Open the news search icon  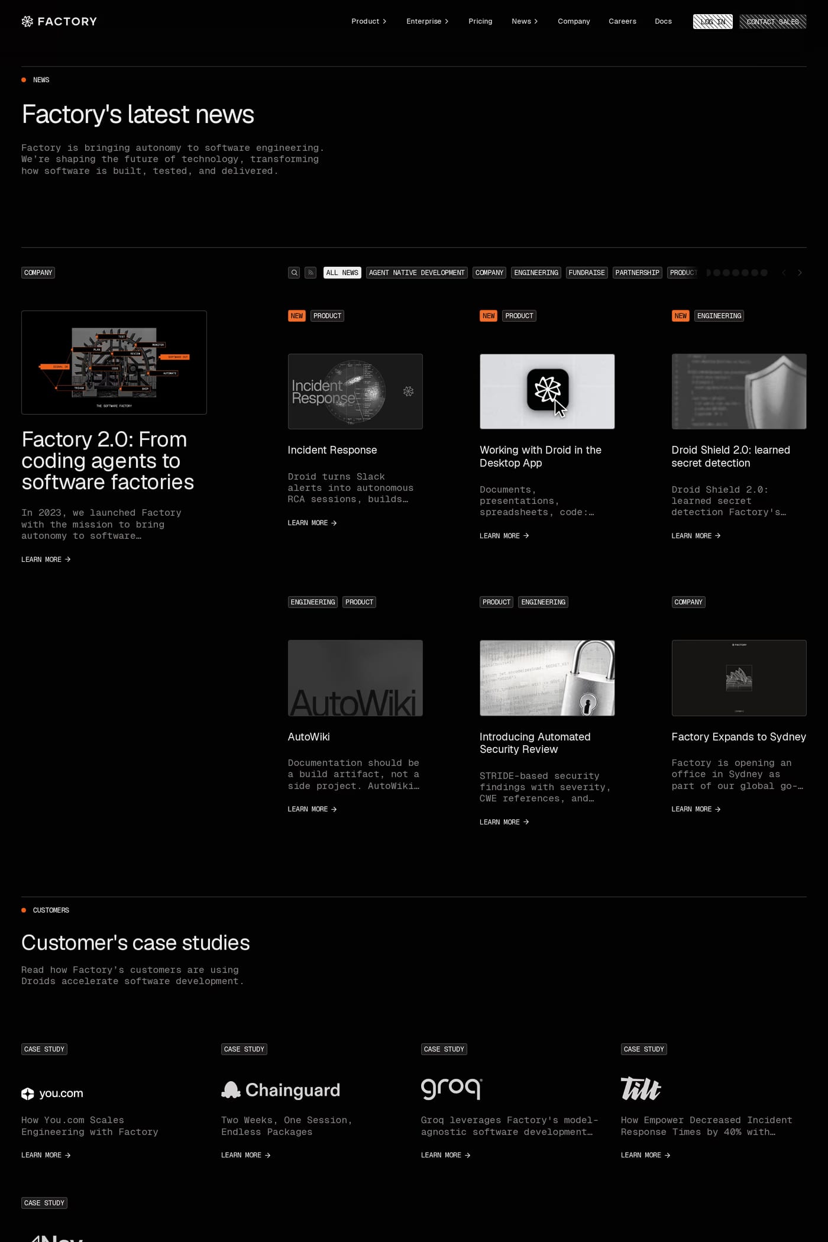tap(294, 273)
